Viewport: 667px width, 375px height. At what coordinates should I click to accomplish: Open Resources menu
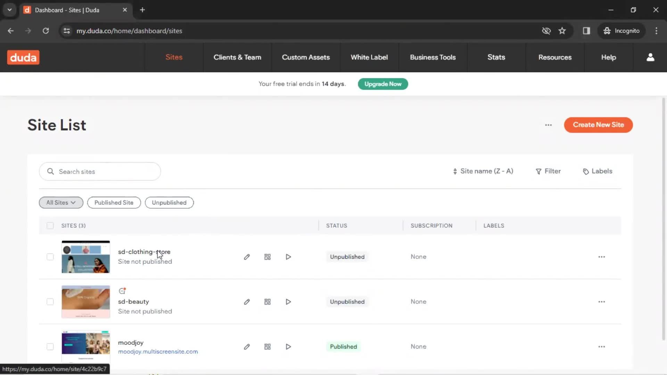(x=555, y=57)
